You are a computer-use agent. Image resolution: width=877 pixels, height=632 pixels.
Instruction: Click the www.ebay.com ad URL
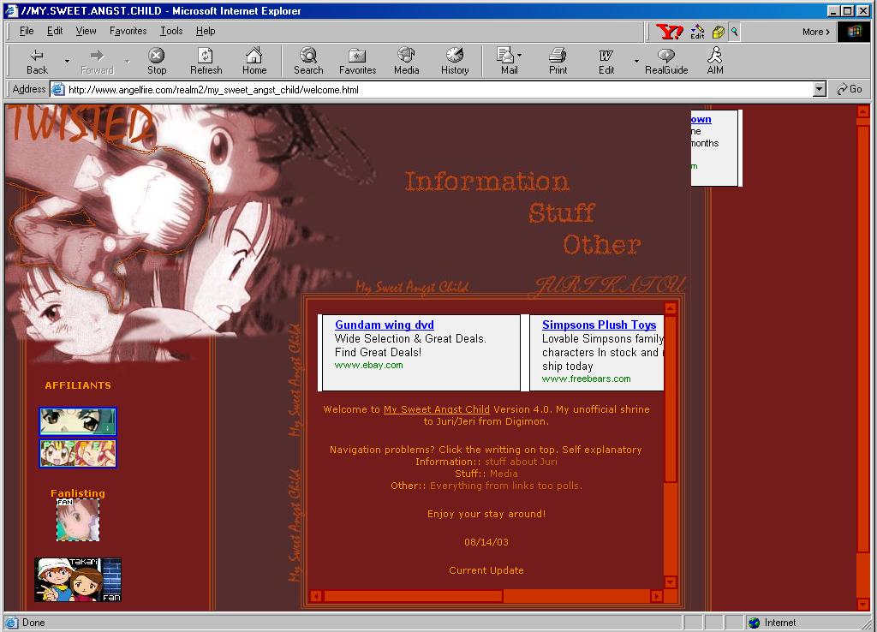coord(368,365)
